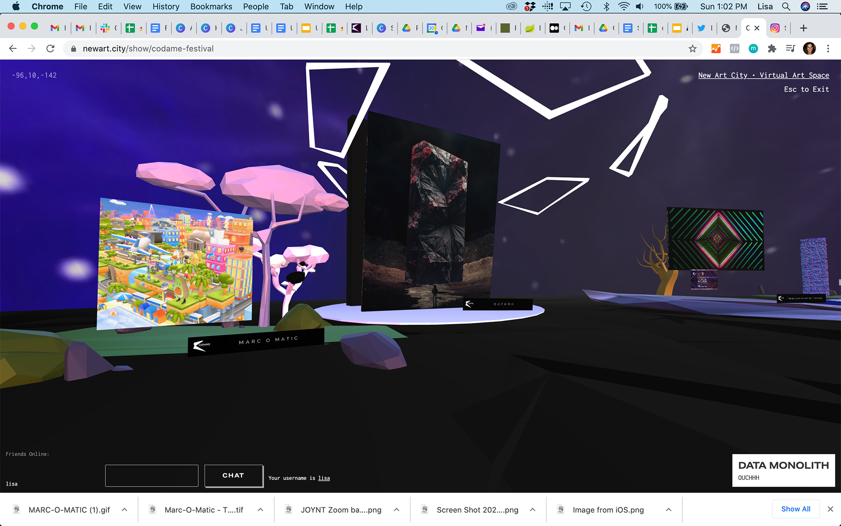Open the AirPlay display menu icon
The image size is (841, 526).
pos(565,7)
